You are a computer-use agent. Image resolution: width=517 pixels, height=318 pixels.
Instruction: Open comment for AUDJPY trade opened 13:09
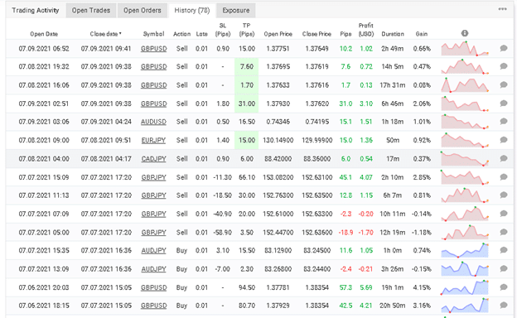[x=504, y=268]
